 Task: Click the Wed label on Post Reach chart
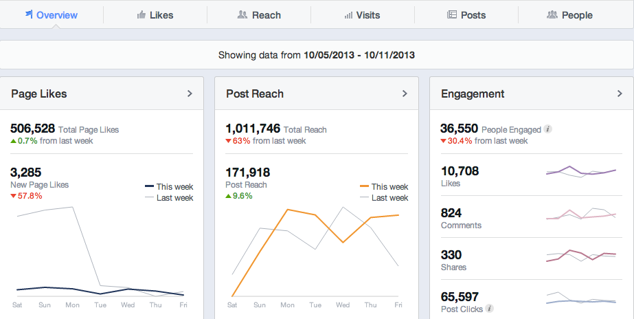[x=343, y=305]
